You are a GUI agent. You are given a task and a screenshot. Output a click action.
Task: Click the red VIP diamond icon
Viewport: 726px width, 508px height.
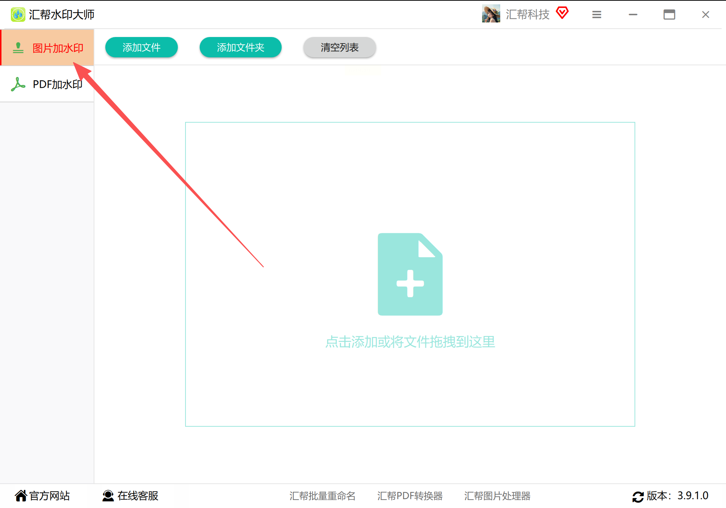(x=562, y=13)
